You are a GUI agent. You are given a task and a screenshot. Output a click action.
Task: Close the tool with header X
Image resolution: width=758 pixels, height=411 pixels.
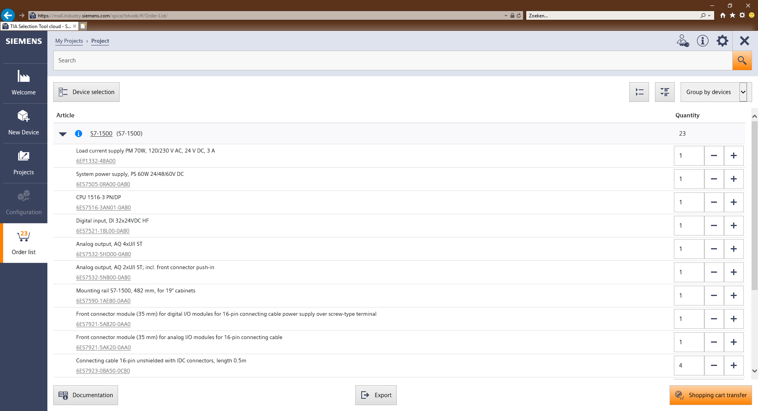(745, 41)
